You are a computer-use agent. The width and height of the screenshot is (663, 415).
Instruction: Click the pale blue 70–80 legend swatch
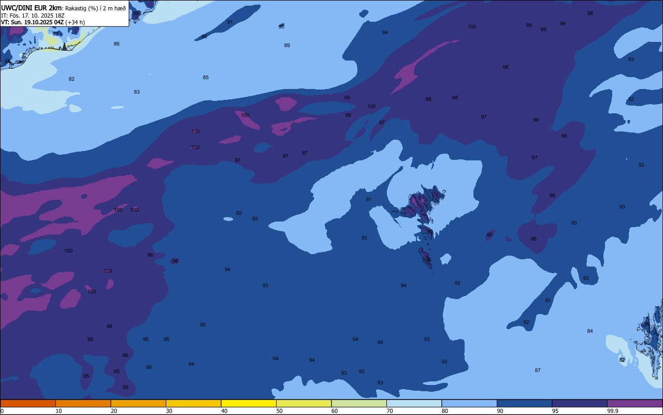(414, 403)
